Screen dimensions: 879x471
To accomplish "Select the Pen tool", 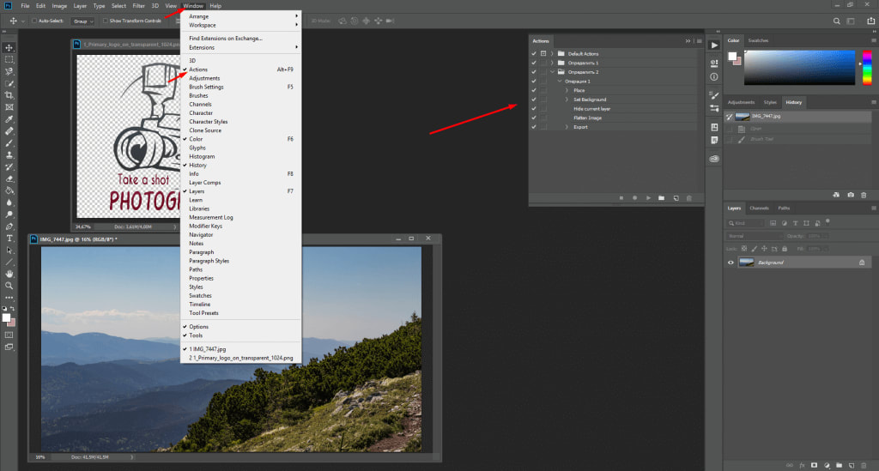I will 9,226.
